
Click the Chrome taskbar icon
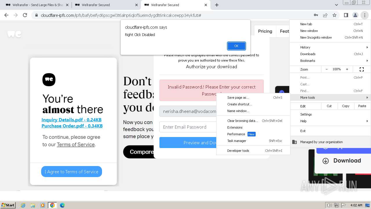(x=52, y=205)
